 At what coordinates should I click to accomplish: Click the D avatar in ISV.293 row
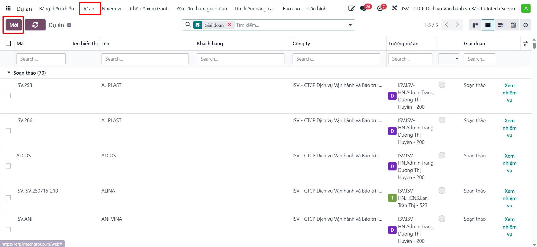click(x=392, y=96)
